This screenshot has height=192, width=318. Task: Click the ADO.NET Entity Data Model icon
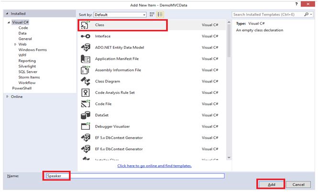click(x=86, y=47)
